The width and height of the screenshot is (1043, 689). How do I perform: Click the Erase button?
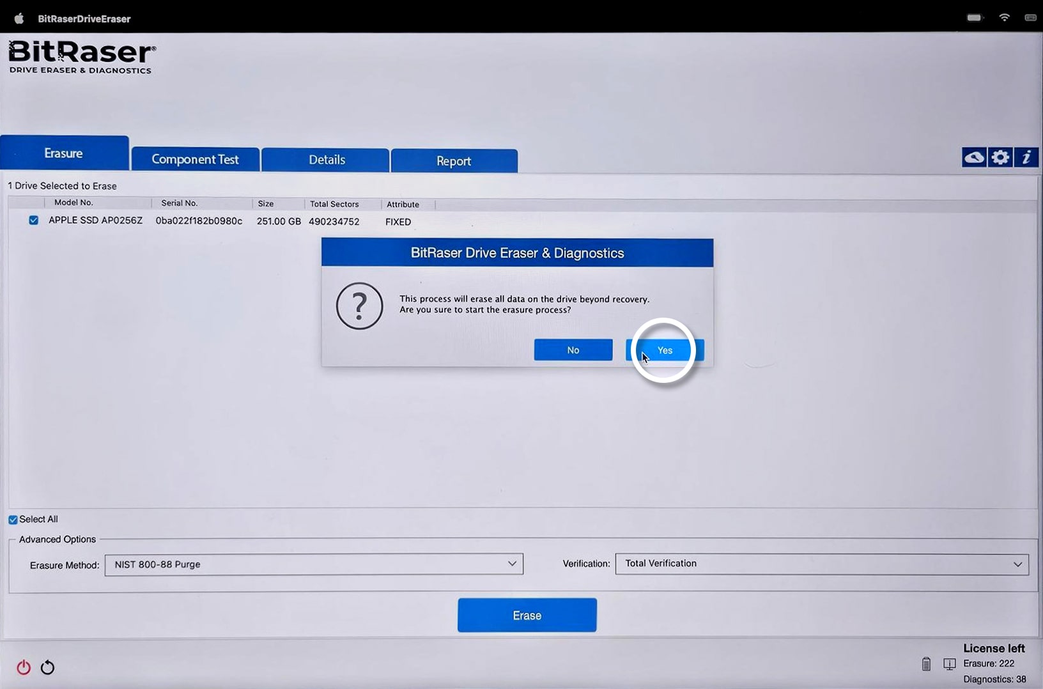(x=527, y=615)
